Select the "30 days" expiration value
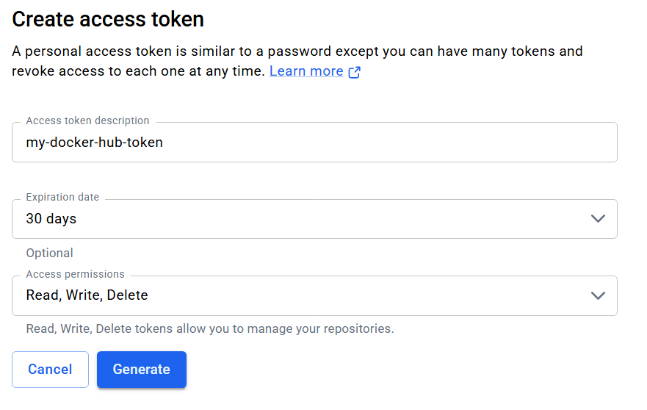Viewport: 647px width, 410px height. coord(51,219)
